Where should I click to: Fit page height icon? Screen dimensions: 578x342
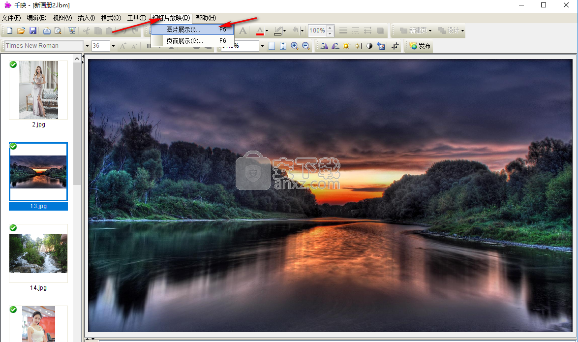click(283, 46)
